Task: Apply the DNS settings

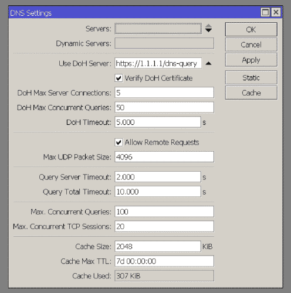Action: click(x=251, y=60)
